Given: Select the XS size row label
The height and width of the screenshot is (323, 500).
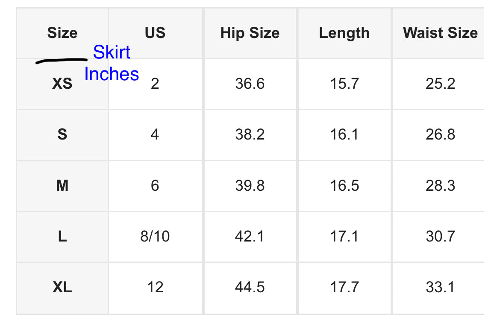Looking at the screenshot, I should coord(62,84).
